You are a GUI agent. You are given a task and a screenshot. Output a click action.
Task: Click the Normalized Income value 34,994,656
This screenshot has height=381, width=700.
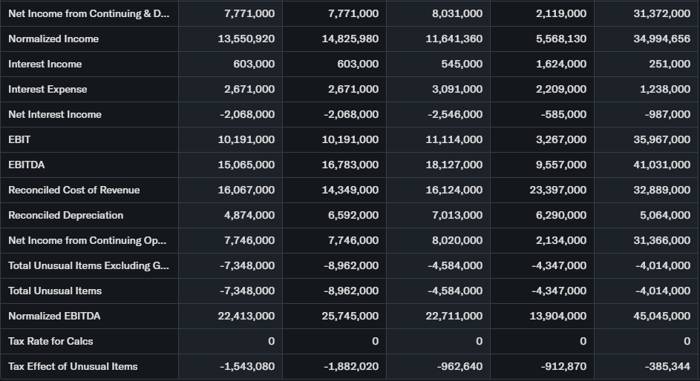(x=661, y=39)
